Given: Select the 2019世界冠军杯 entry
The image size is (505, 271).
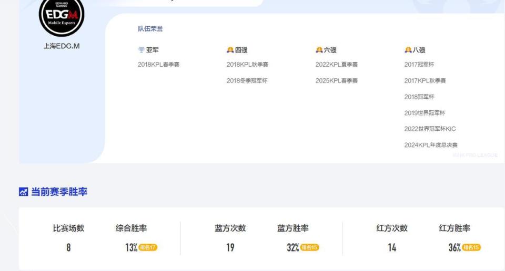Looking at the screenshot, I should point(425,113).
